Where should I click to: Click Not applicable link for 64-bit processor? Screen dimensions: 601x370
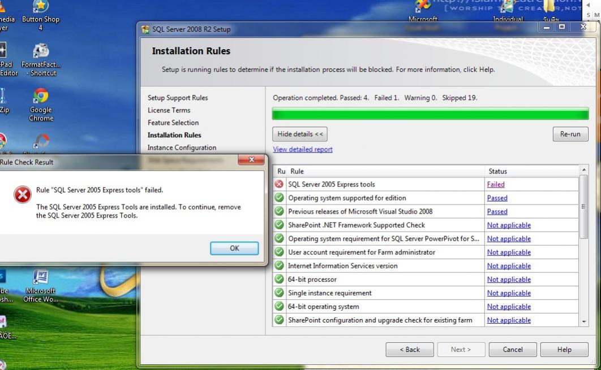click(x=509, y=279)
